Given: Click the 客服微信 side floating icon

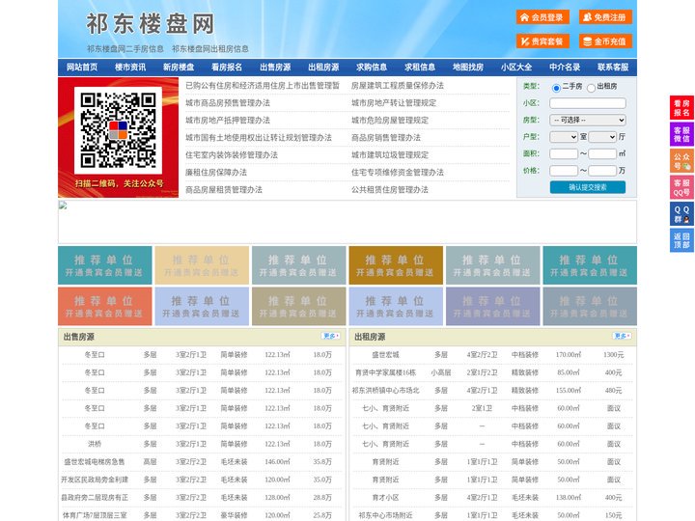Looking at the screenshot, I should coord(681,134).
